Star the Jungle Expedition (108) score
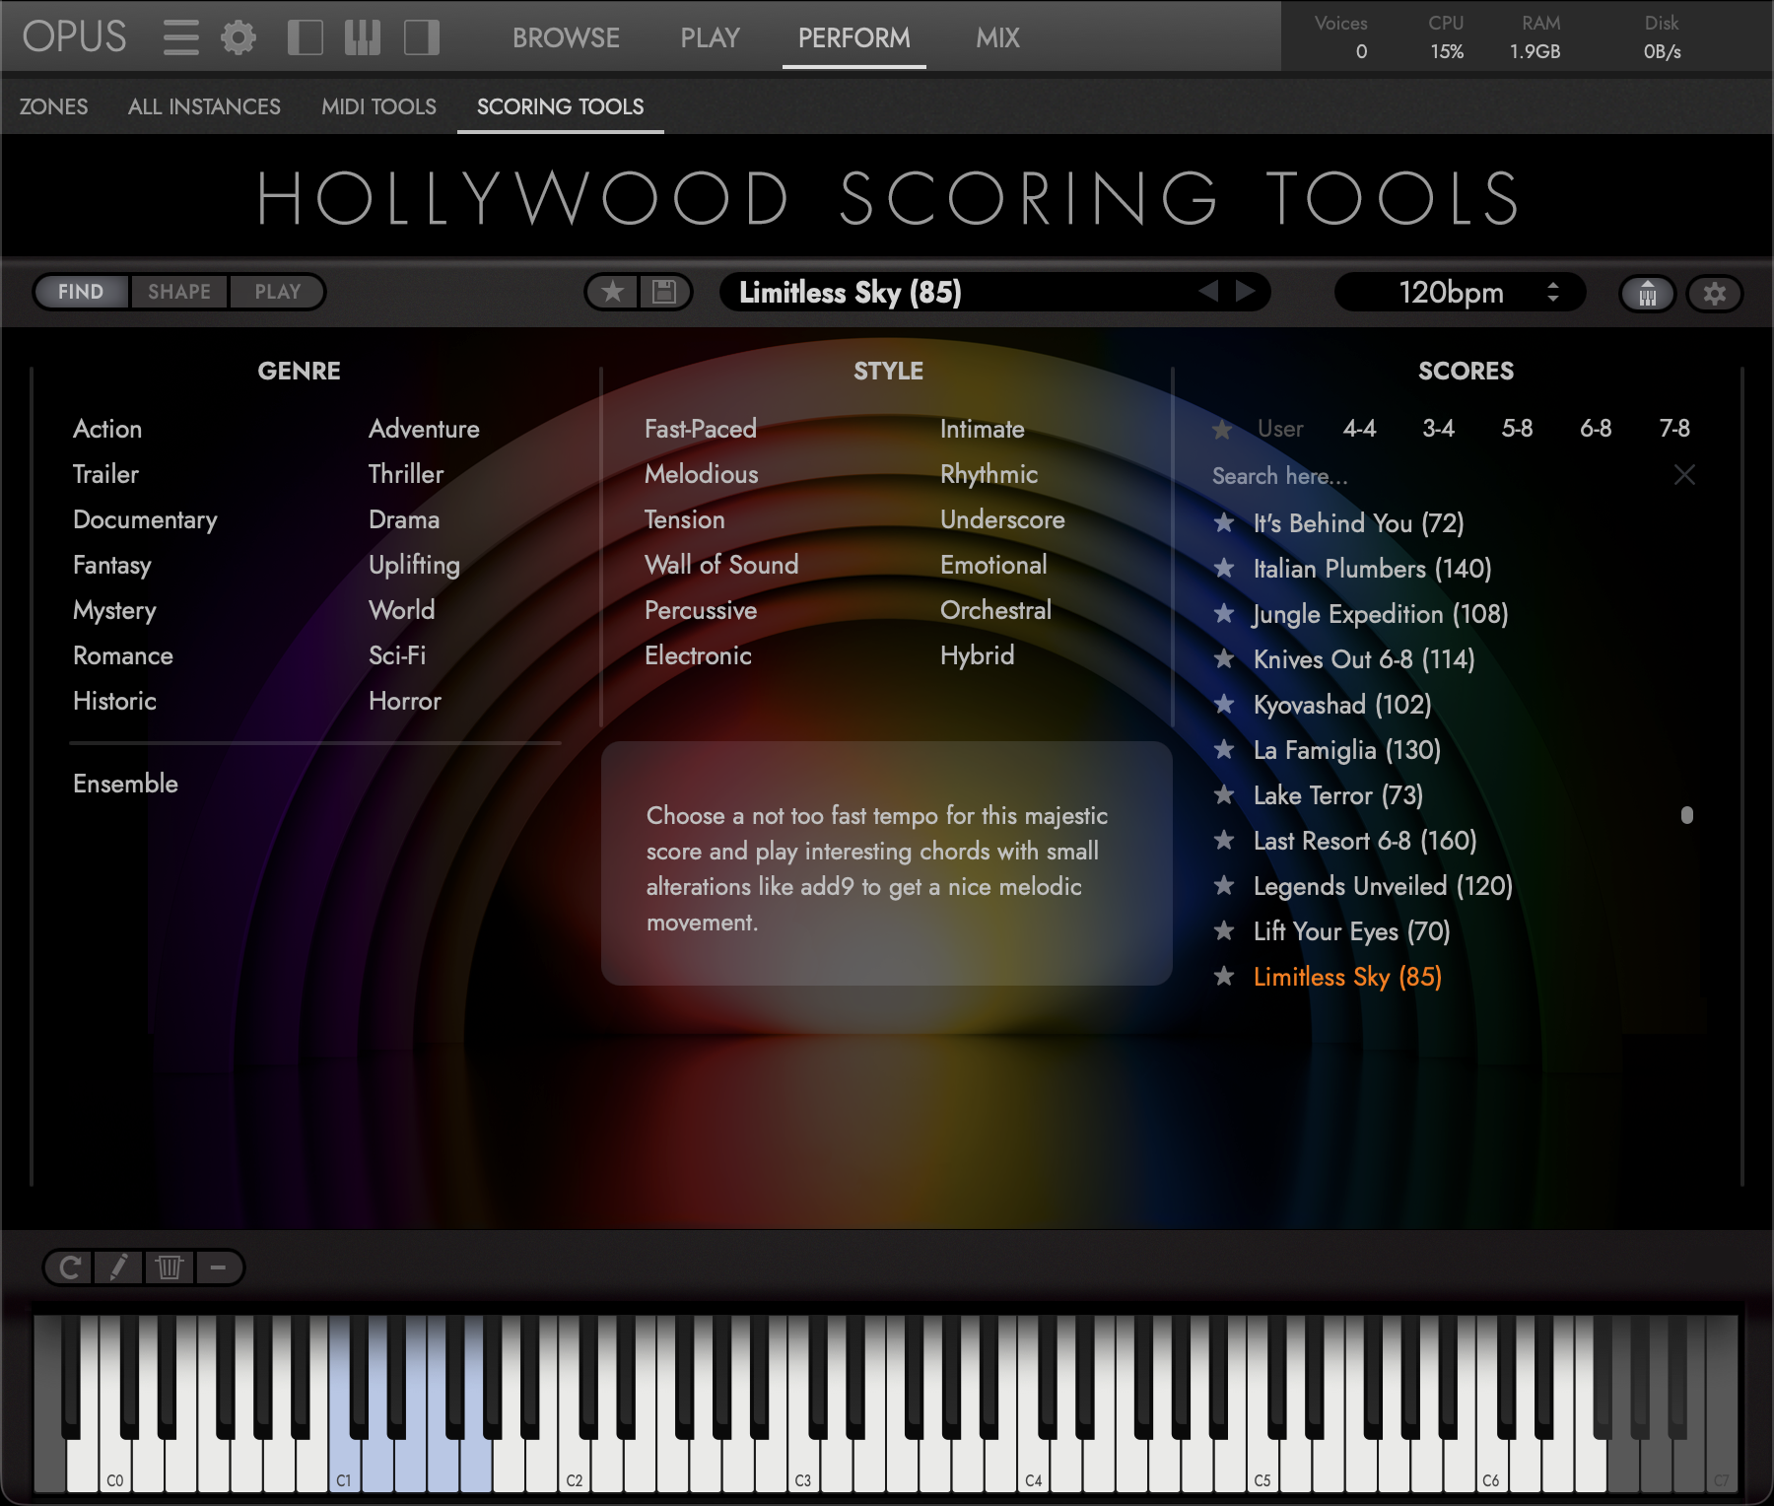 [1224, 613]
